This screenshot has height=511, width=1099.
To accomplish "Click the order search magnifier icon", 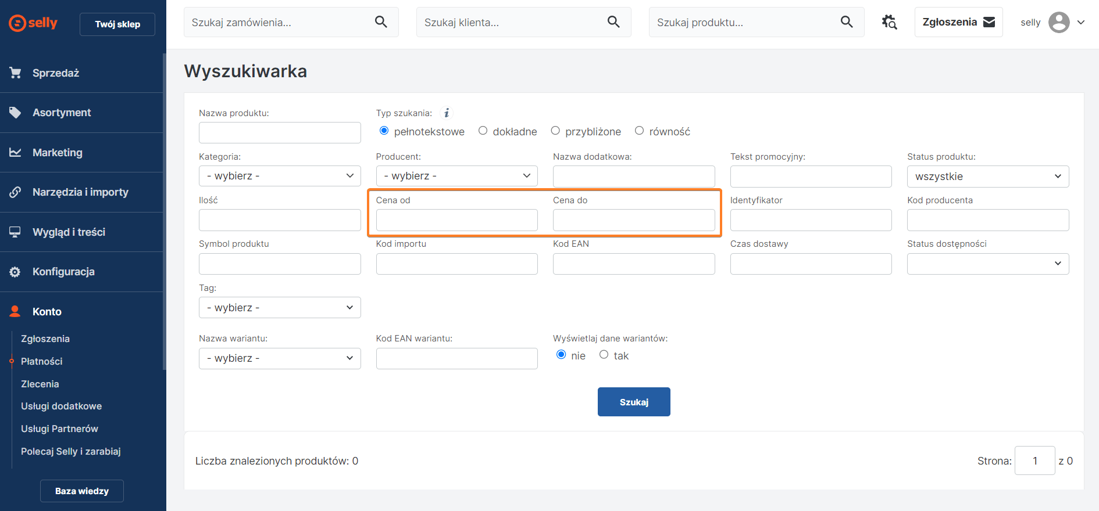I will click(381, 22).
